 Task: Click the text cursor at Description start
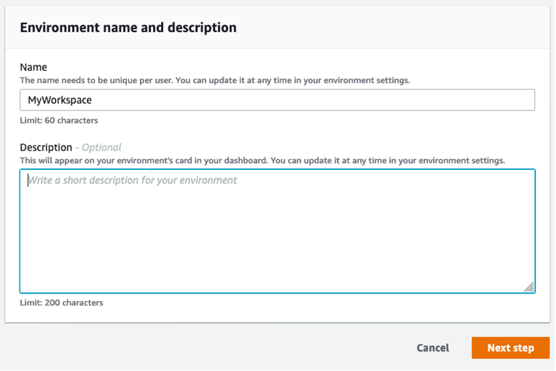(28, 180)
